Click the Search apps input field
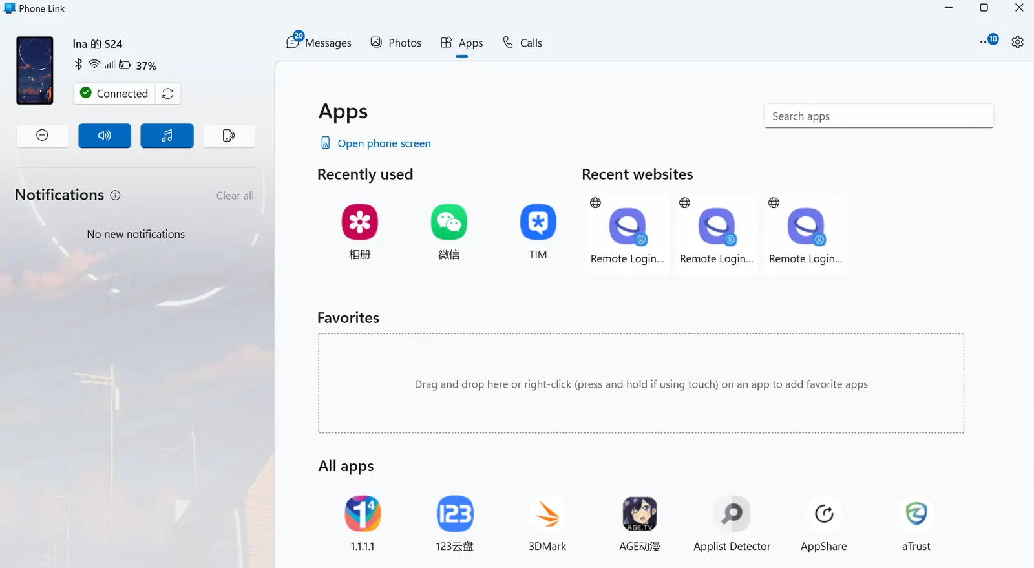This screenshot has height=568, width=1034. [878, 116]
